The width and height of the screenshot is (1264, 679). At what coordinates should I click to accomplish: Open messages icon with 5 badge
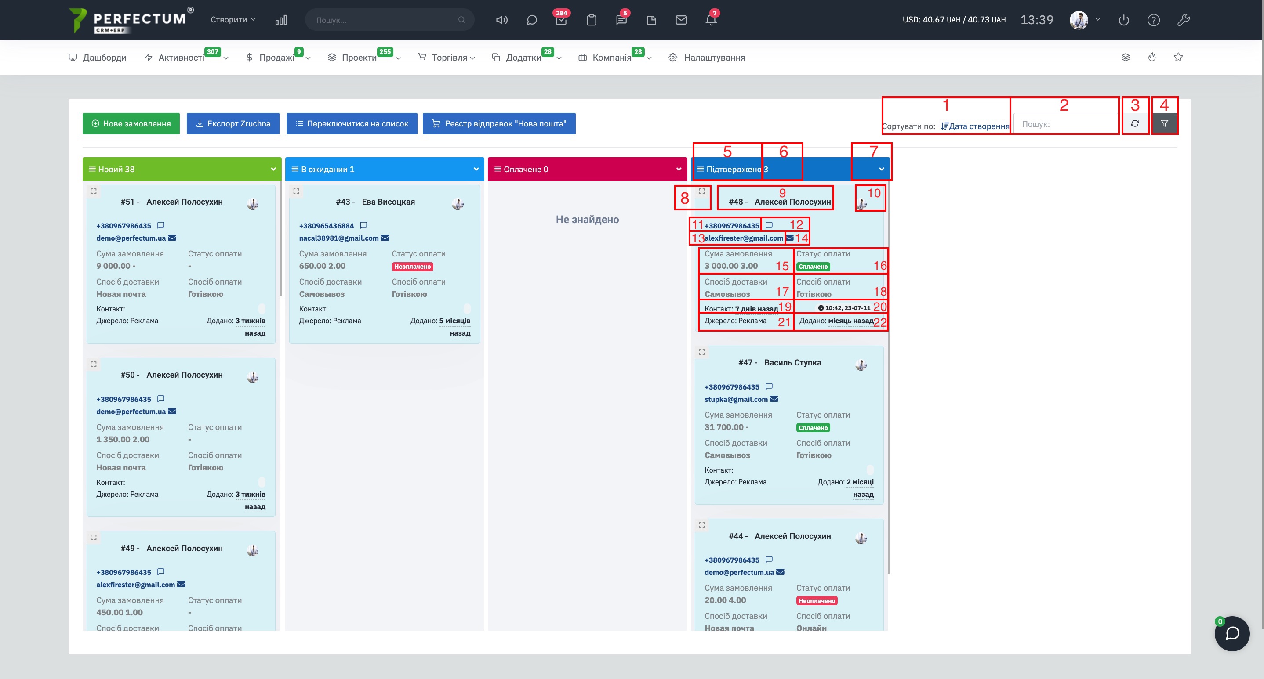tap(621, 20)
